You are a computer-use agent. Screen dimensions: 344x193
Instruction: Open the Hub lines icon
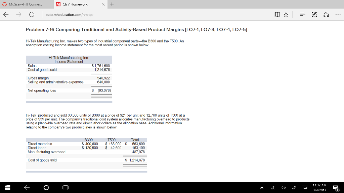303,14
